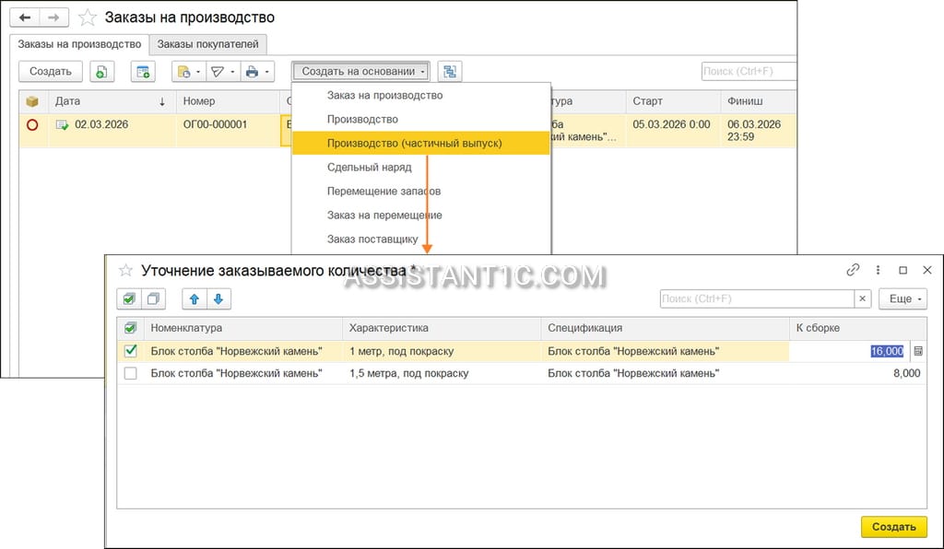Open the calendar-plus icon in Заказы на производство toolbar
The image size is (944, 549).
tap(143, 72)
